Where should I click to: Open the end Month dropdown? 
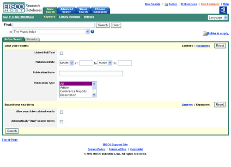[105, 63]
